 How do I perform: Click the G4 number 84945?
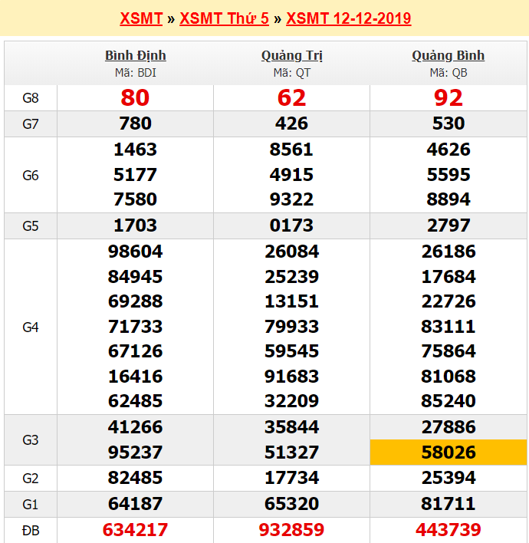136,277
